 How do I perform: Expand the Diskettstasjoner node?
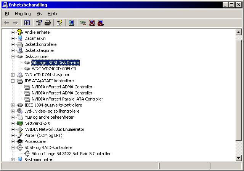point(13,50)
